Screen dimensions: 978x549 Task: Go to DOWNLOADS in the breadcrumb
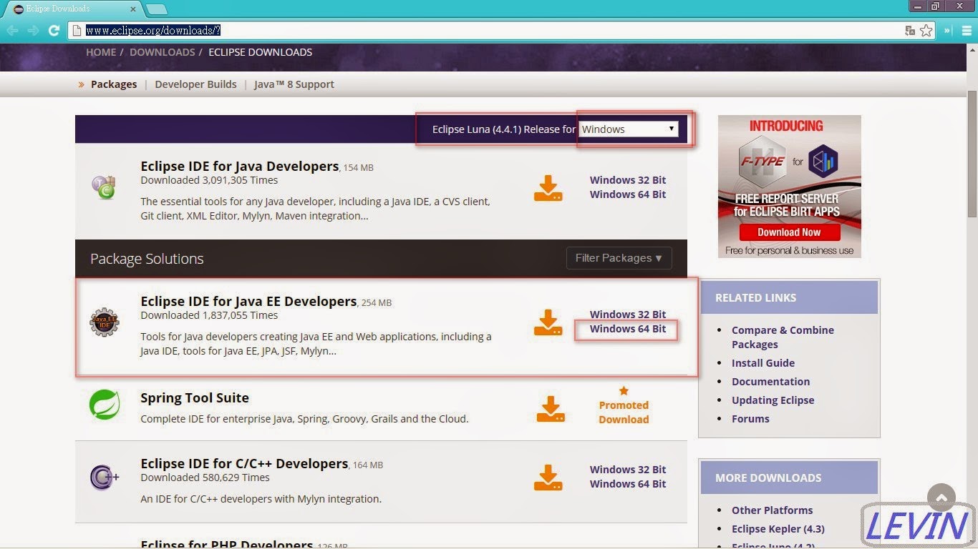click(x=163, y=52)
